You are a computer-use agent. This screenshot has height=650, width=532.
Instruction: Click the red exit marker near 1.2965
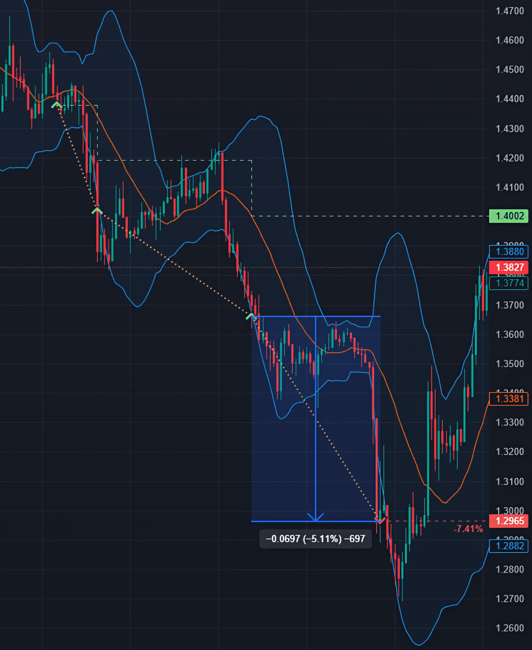click(x=381, y=520)
